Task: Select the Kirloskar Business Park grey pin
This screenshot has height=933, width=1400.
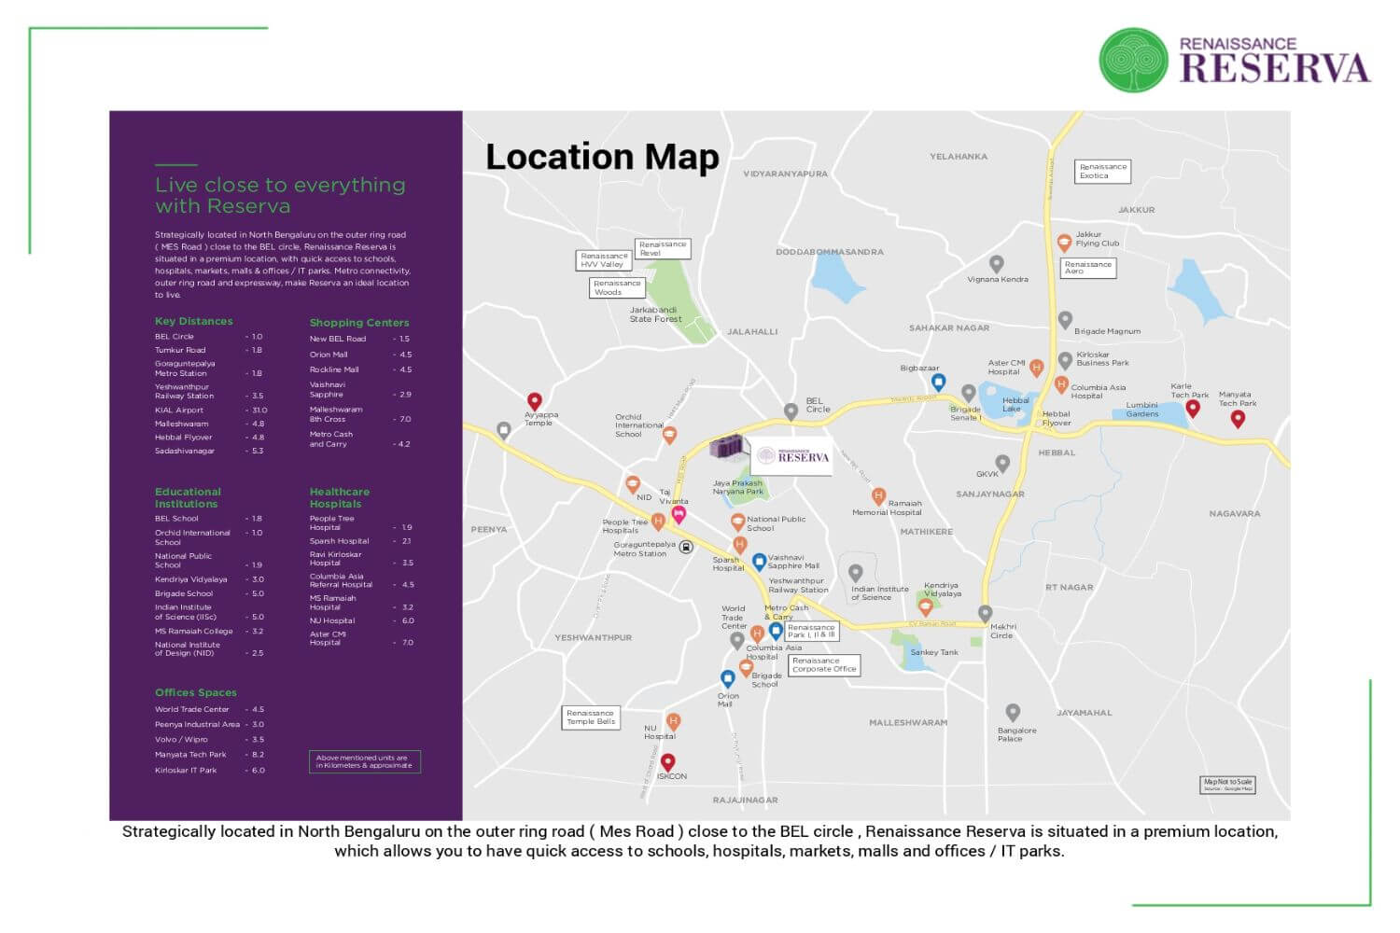Action: tap(1065, 361)
